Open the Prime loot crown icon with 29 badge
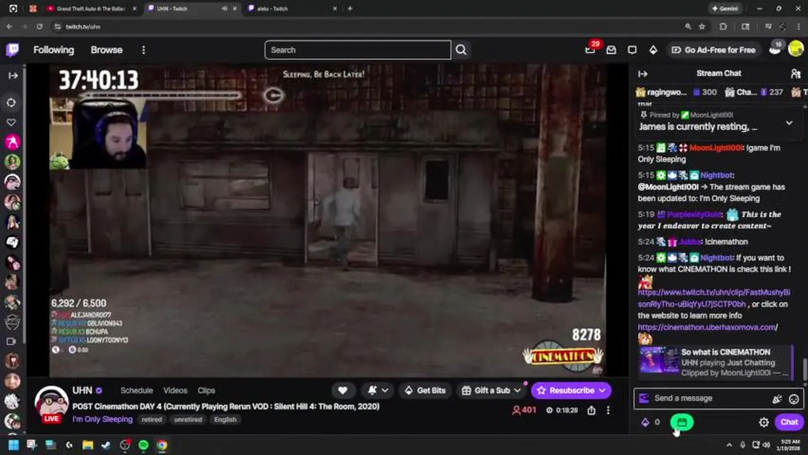The image size is (808, 455). 591,49
